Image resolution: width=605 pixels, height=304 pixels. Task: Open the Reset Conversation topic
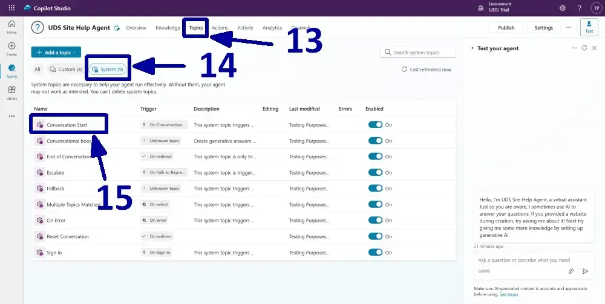click(68, 236)
